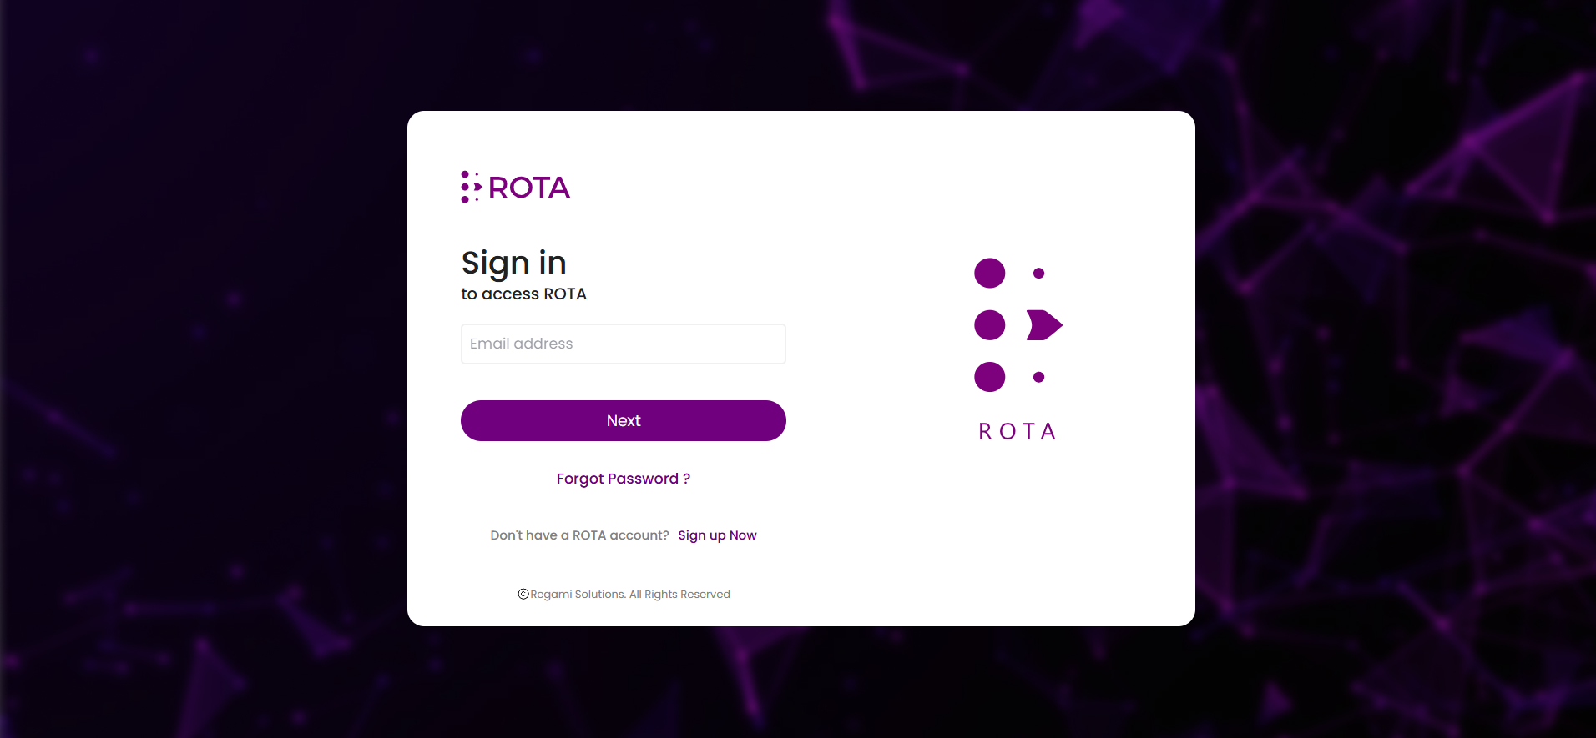
Task: Click the Sign in heading
Action: [x=513, y=264]
